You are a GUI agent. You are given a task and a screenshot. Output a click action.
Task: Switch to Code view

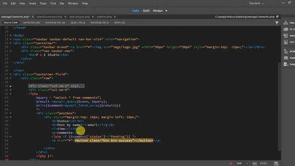pos(136,11)
